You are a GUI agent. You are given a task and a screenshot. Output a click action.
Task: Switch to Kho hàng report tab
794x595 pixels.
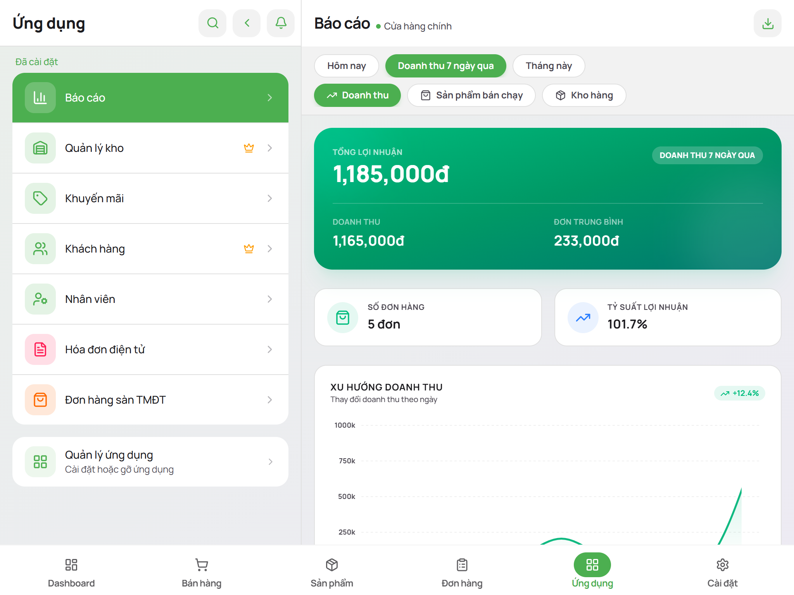coord(584,95)
